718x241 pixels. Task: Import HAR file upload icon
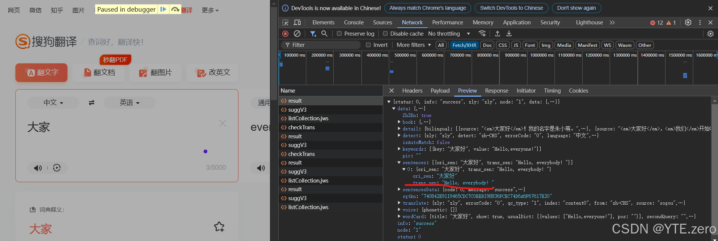click(498, 34)
